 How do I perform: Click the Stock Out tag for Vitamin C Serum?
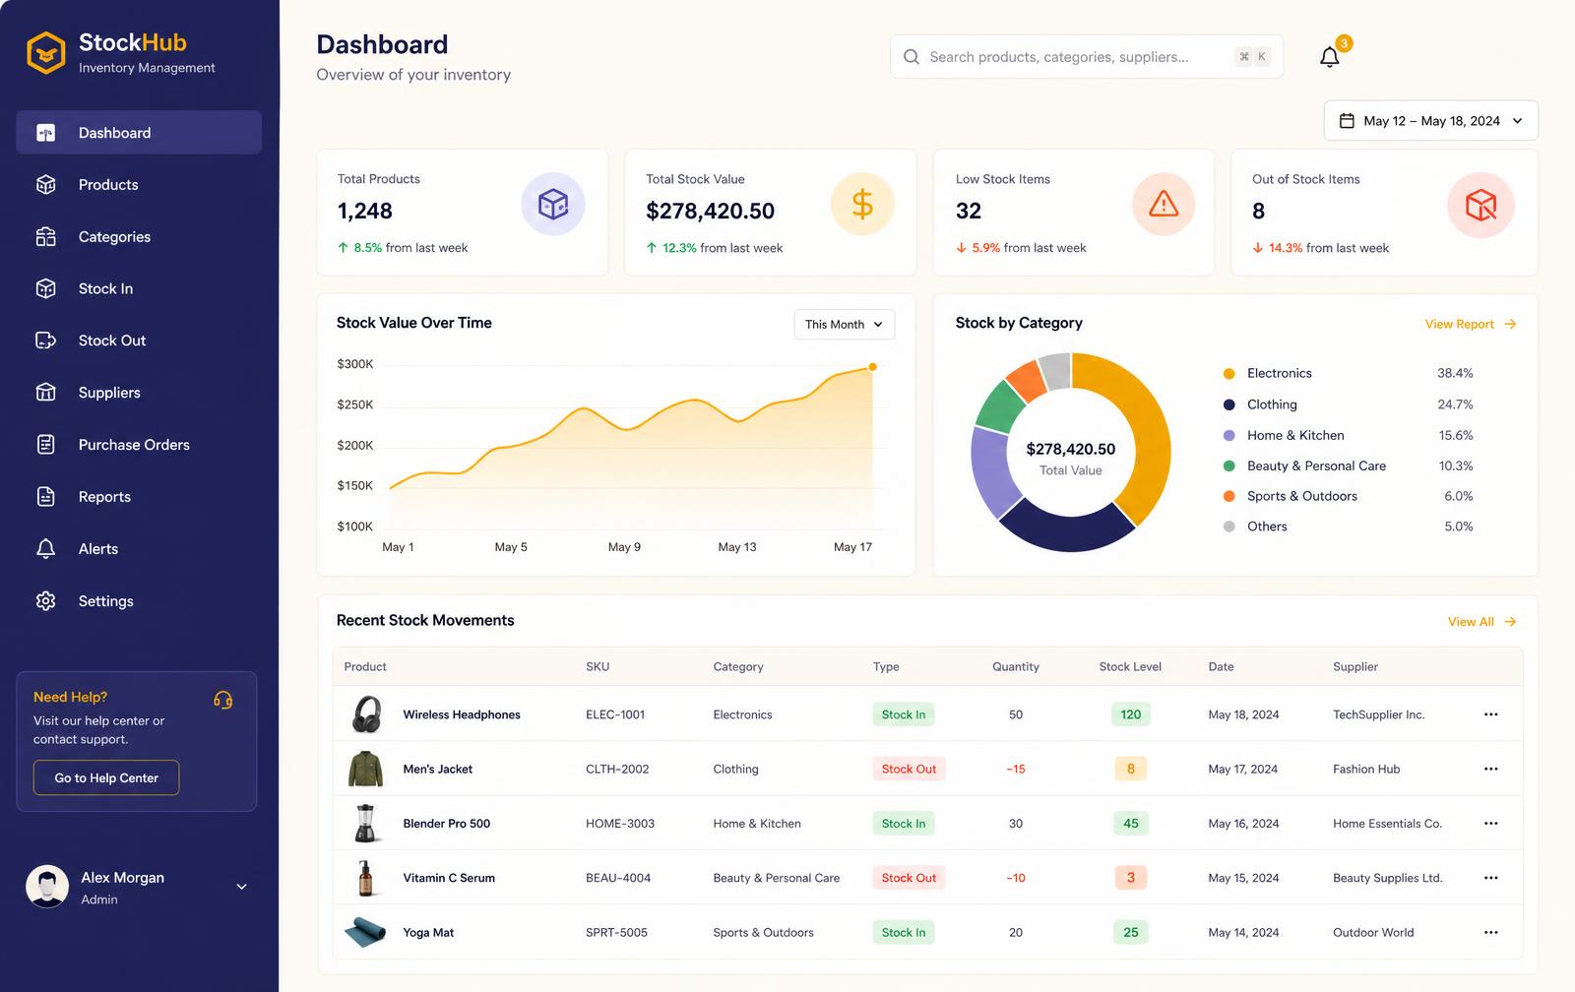(x=909, y=878)
